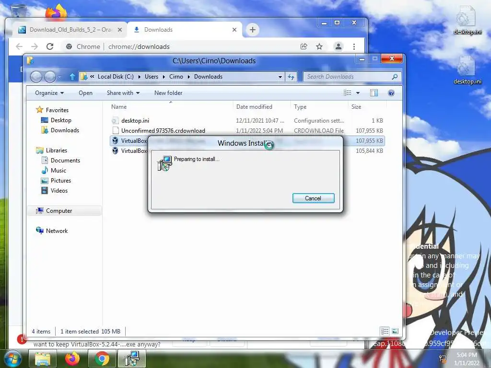The image size is (491, 368).
Task: Open a new Chrome tab
Action: [253, 30]
